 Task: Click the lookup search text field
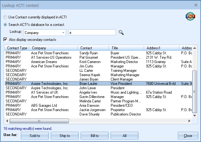pos(92,32)
